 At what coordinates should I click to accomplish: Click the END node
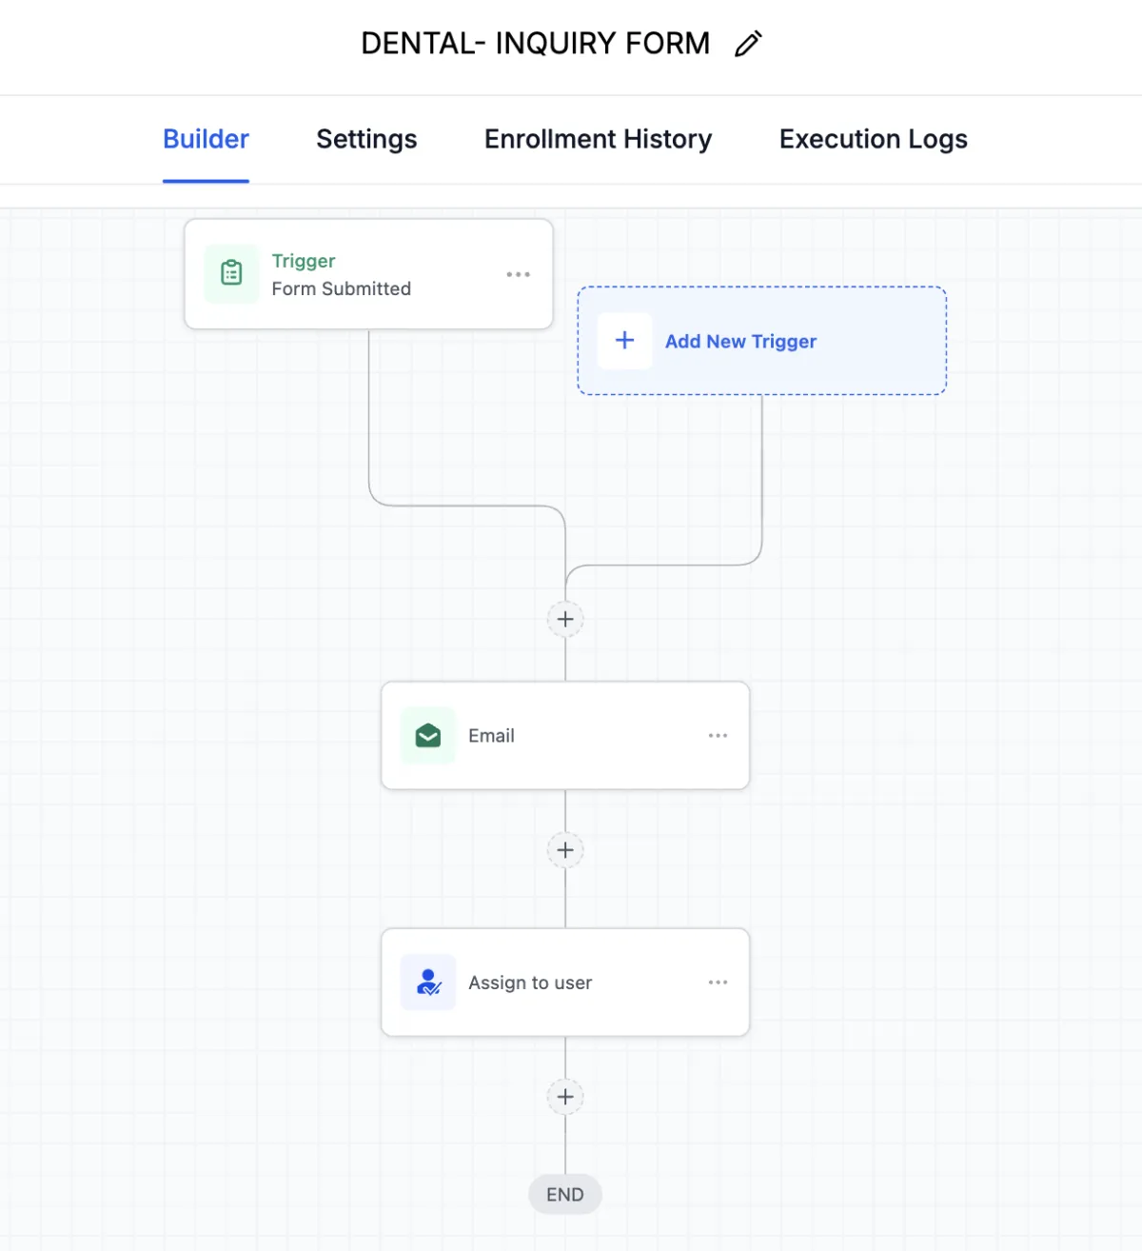point(565,1195)
